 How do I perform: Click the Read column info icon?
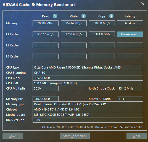click(55, 16)
